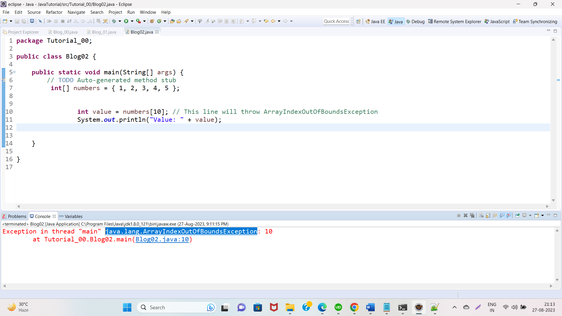Open the Run menu
The image size is (562, 316).
(x=131, y=12)
